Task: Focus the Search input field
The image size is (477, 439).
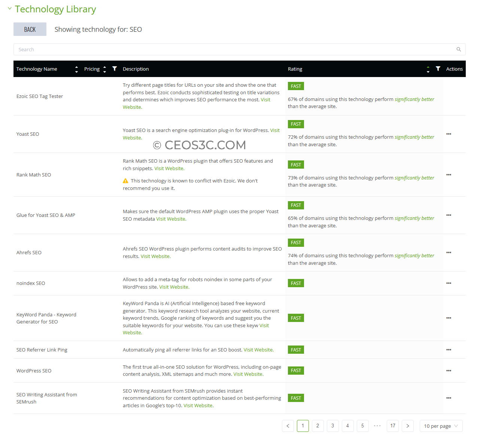Action: click(x=240, y=49)
